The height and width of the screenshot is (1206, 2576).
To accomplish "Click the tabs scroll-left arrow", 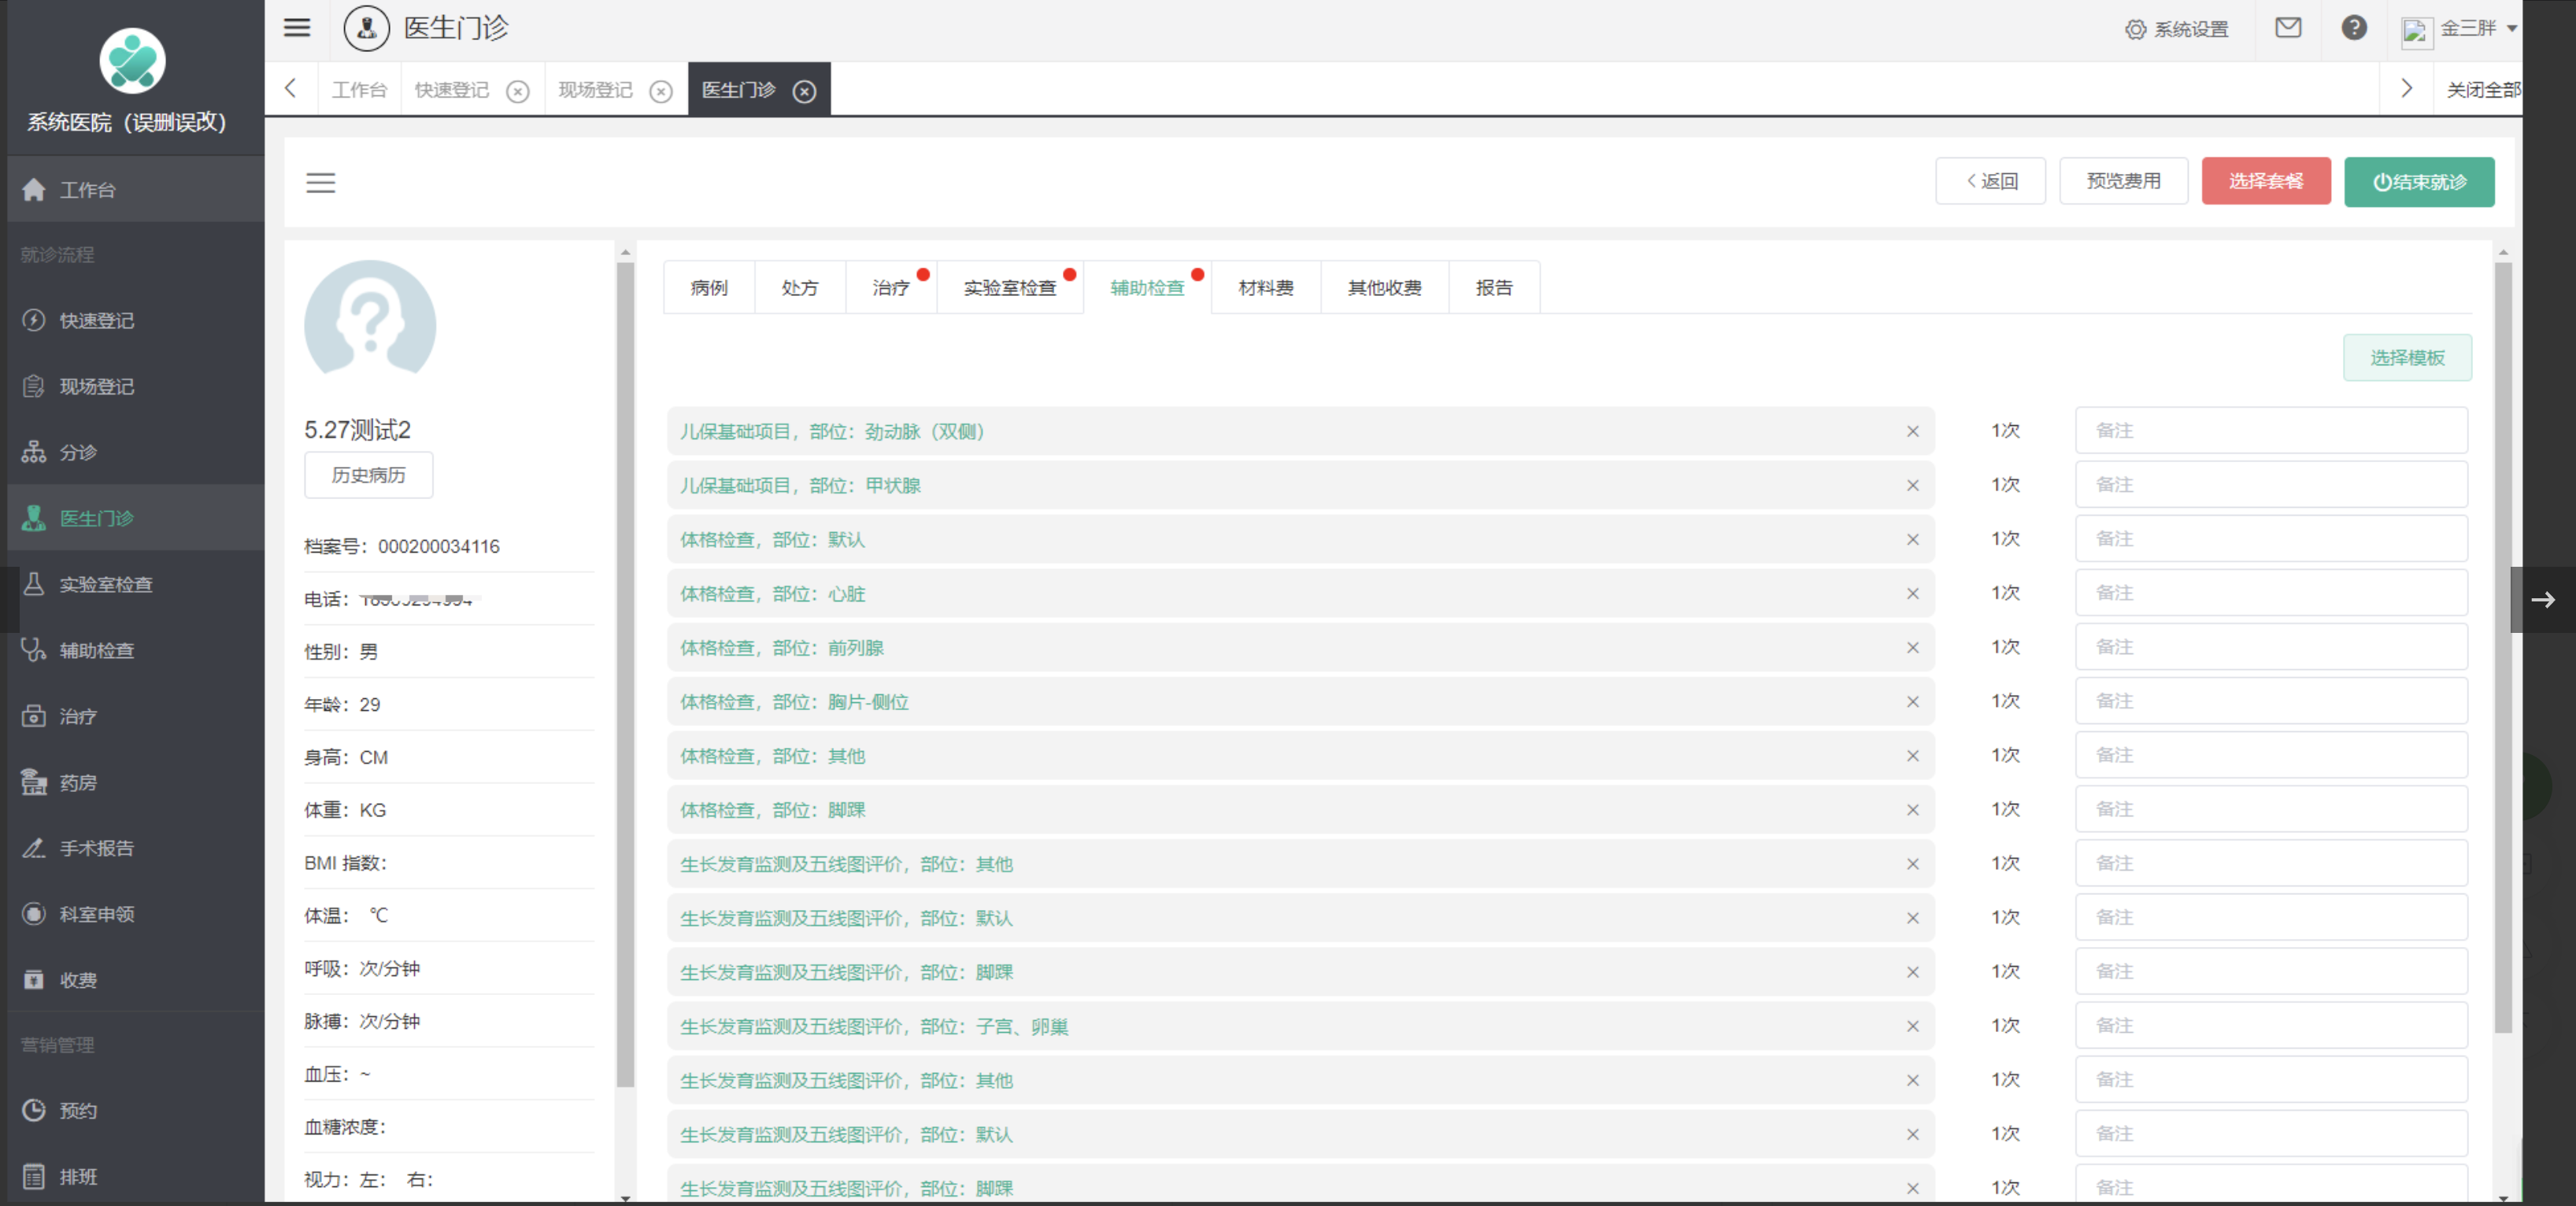I will point(291,88).
